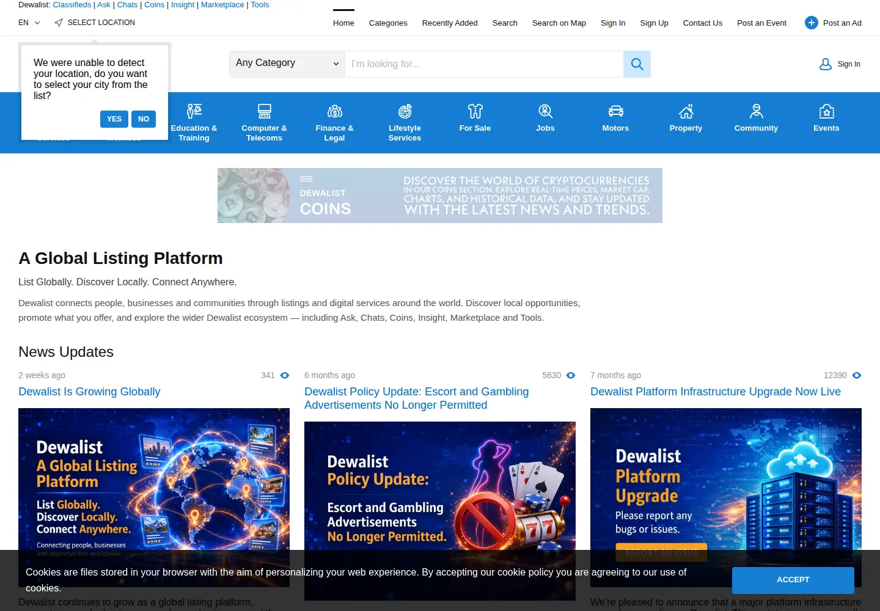Click the plus icon for Post an Ad

click(x=811, y=23)
